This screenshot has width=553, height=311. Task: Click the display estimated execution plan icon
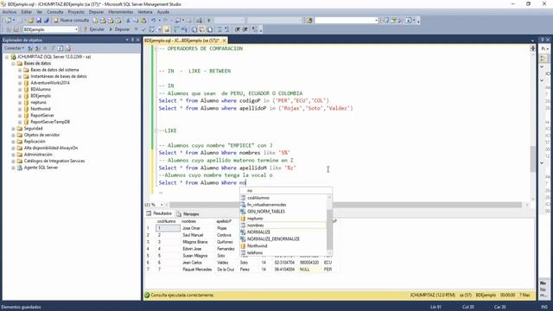click(x=151, y=29)
